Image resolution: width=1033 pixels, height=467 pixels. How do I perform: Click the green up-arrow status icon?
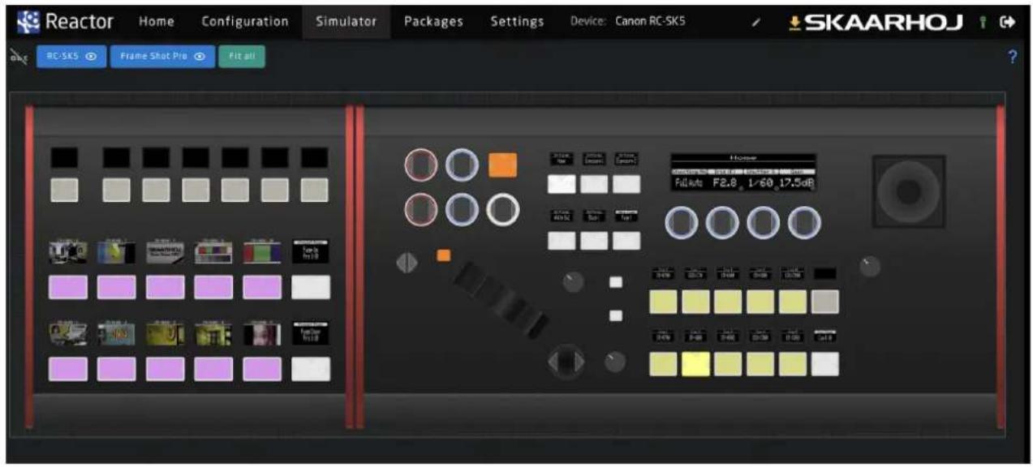click(983, 22)
